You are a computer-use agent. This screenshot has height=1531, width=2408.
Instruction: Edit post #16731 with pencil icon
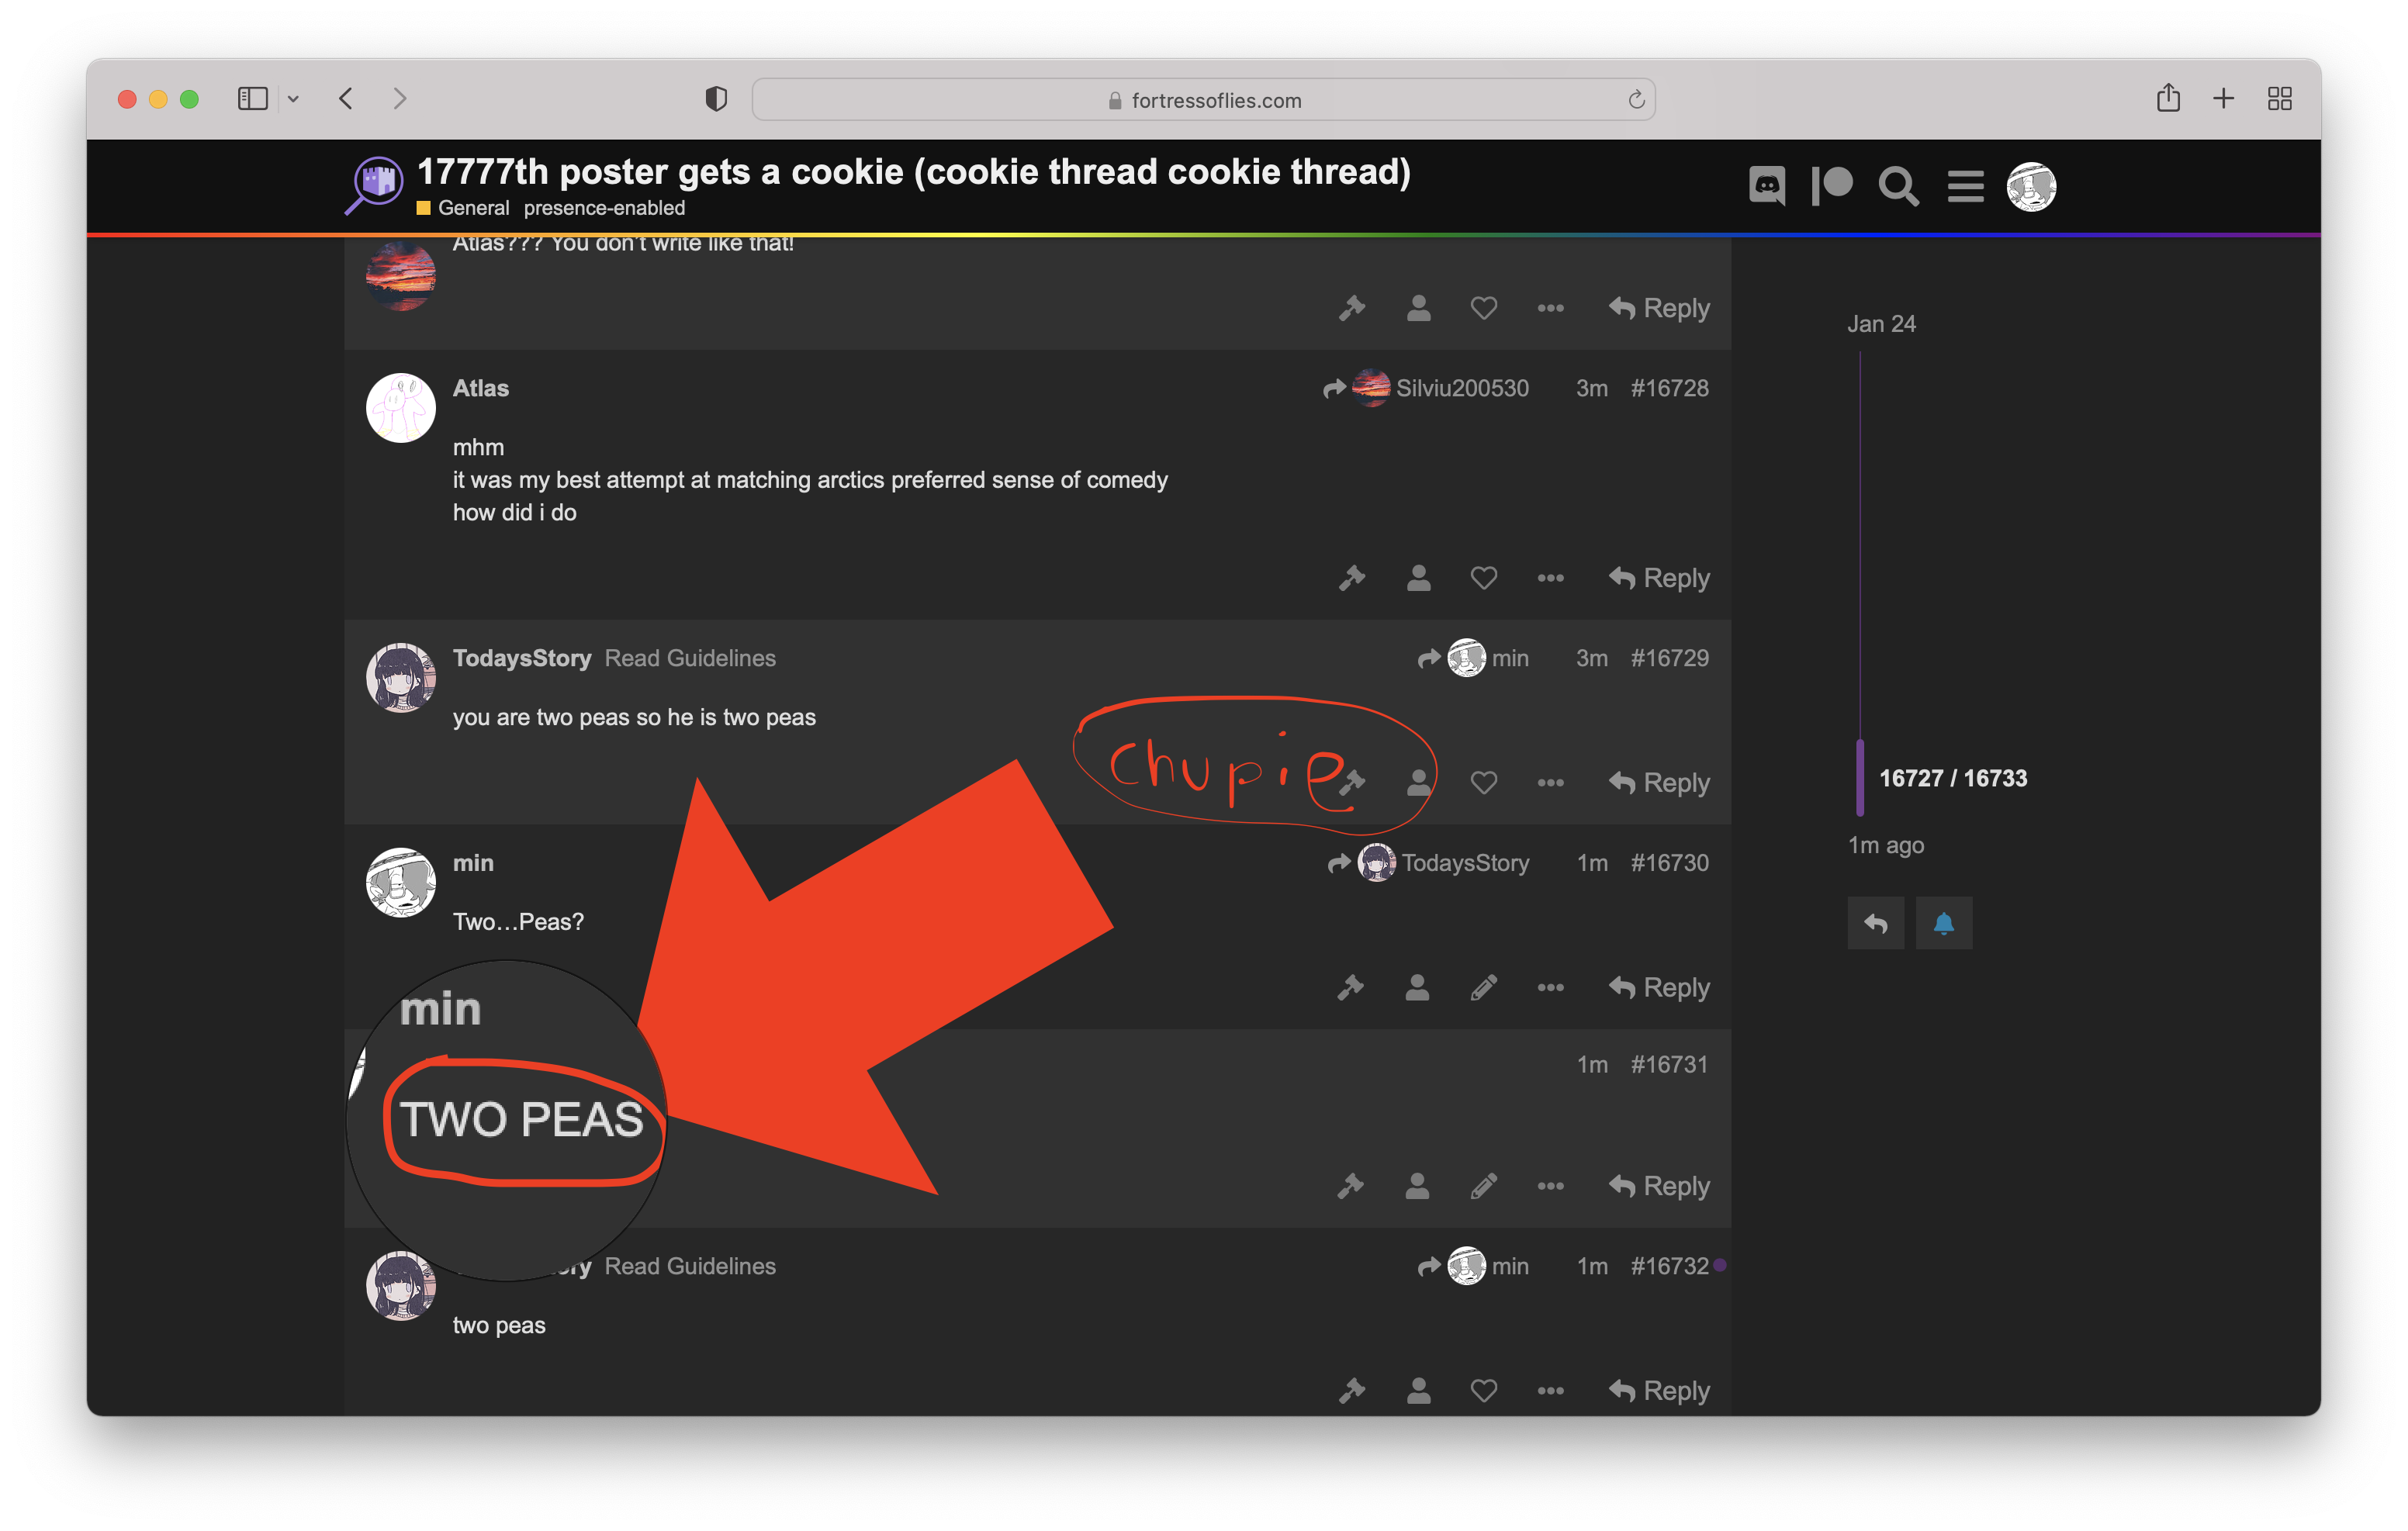point(1484,1186)
